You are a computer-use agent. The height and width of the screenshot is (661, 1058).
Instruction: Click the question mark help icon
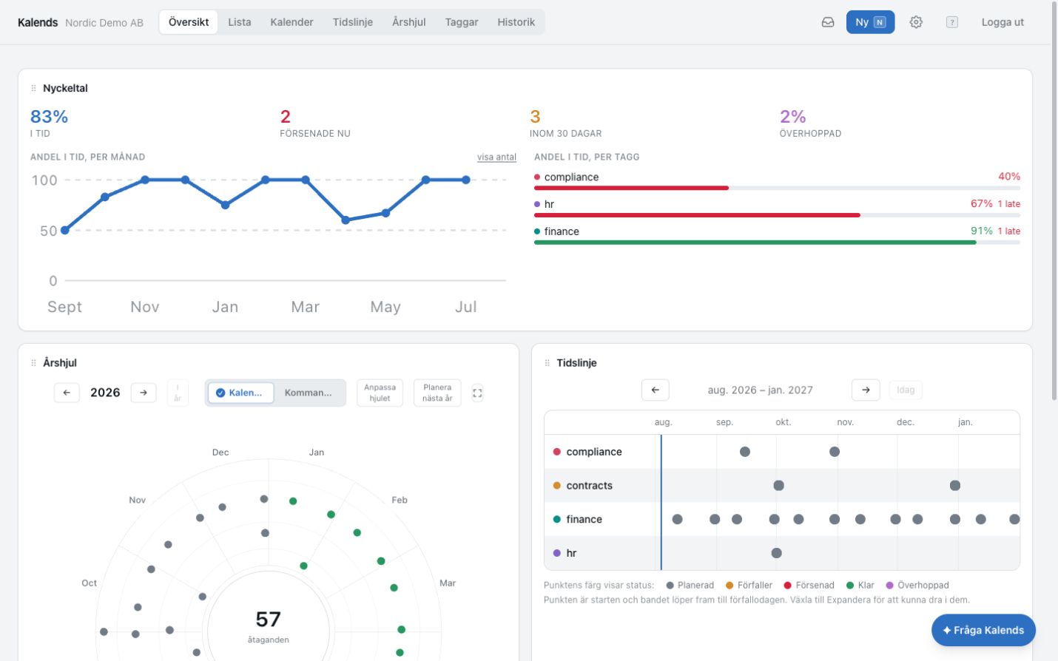tap(952, 22)
